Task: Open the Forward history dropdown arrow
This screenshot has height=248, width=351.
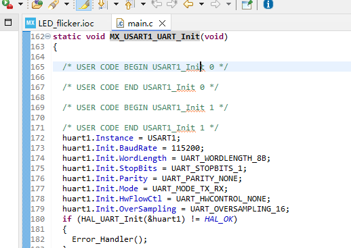Action: 228,4
